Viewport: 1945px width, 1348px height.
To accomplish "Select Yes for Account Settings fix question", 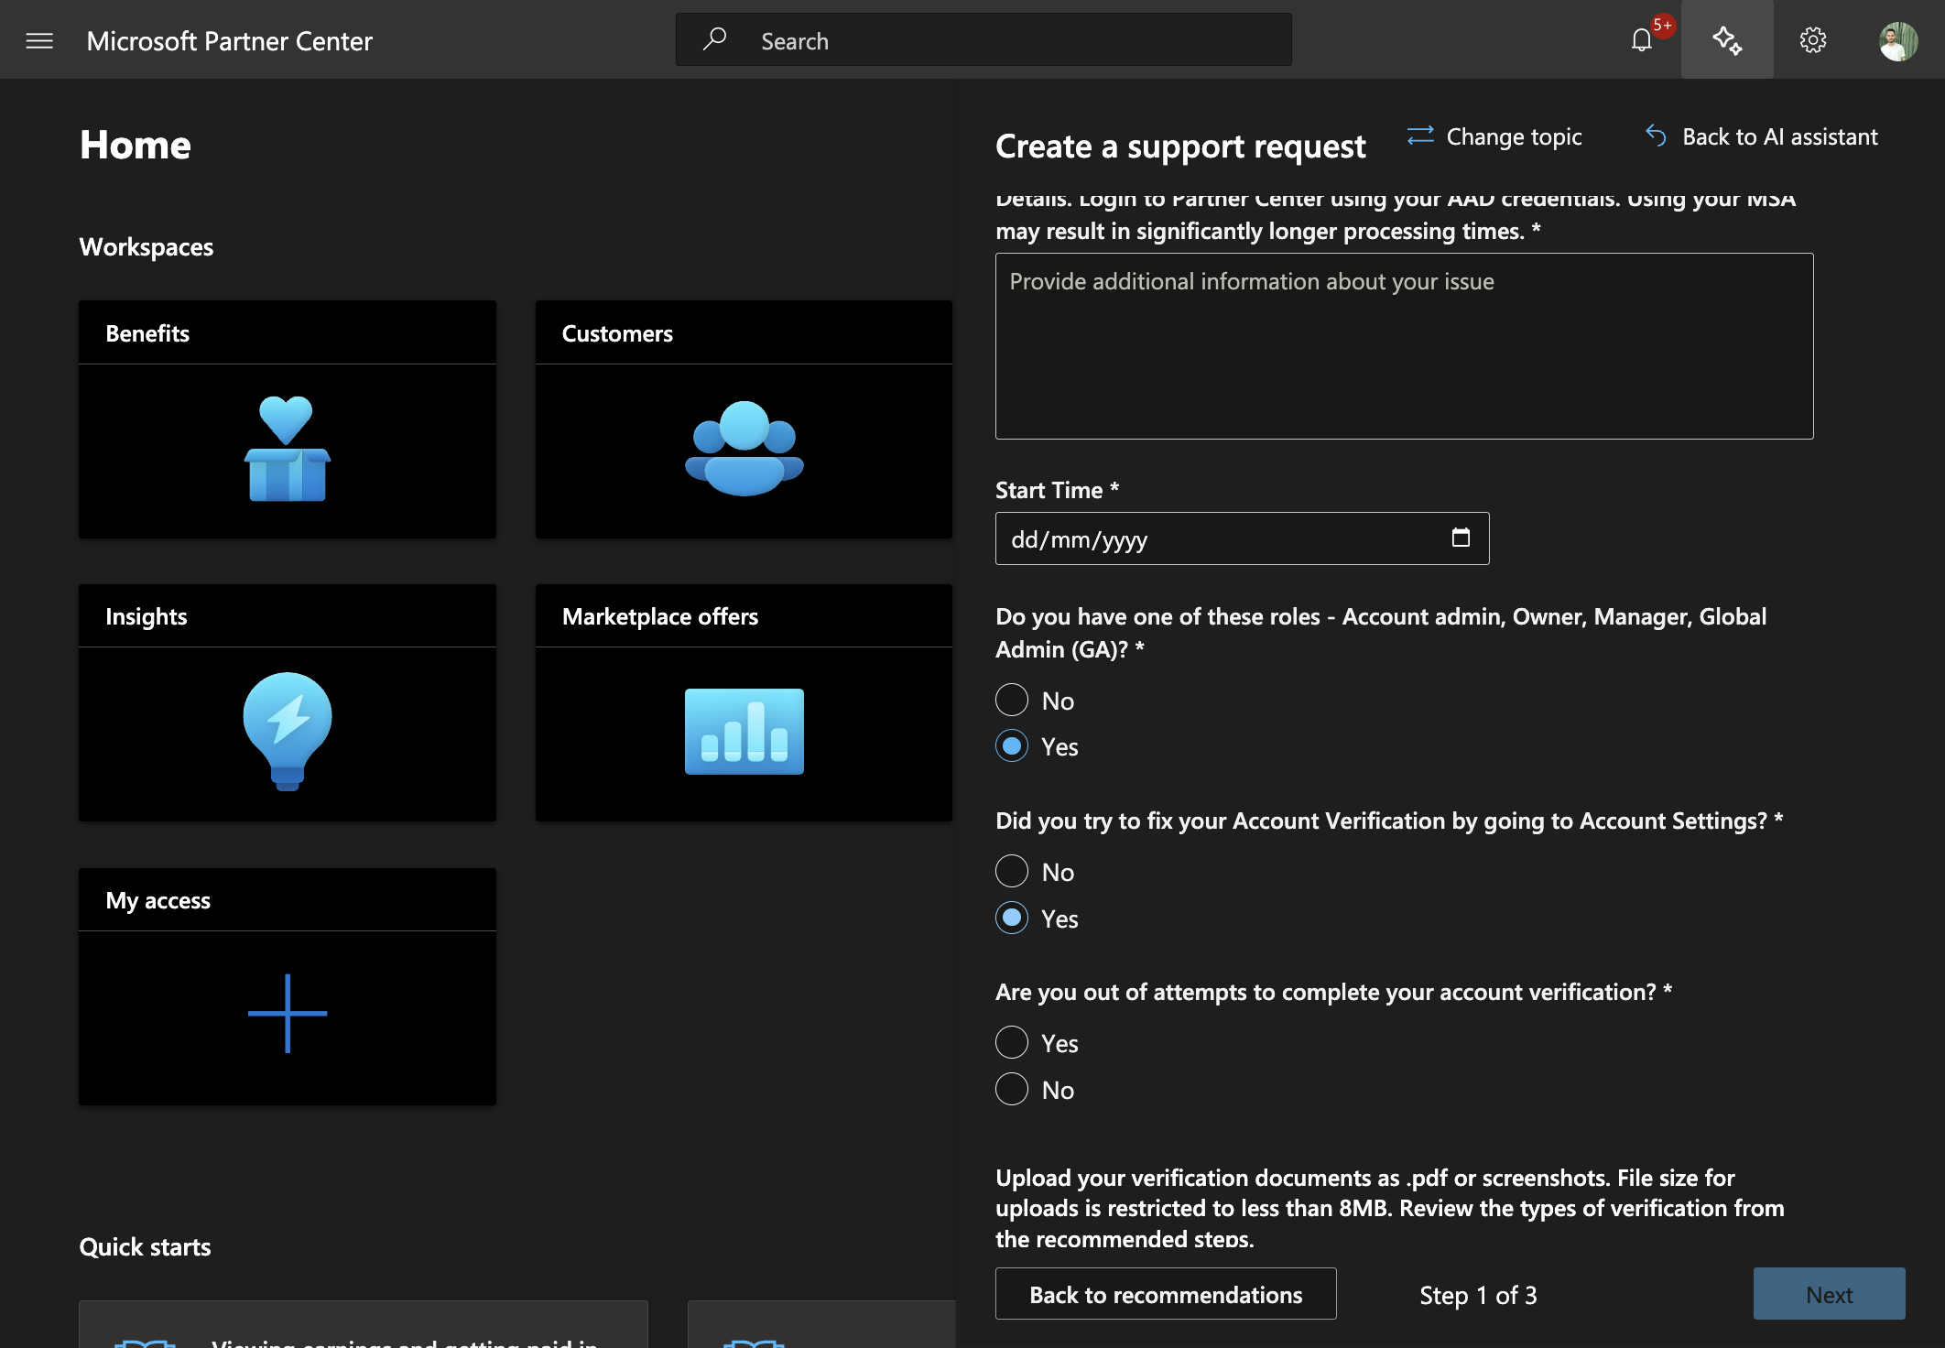I will click(1012, 918).
